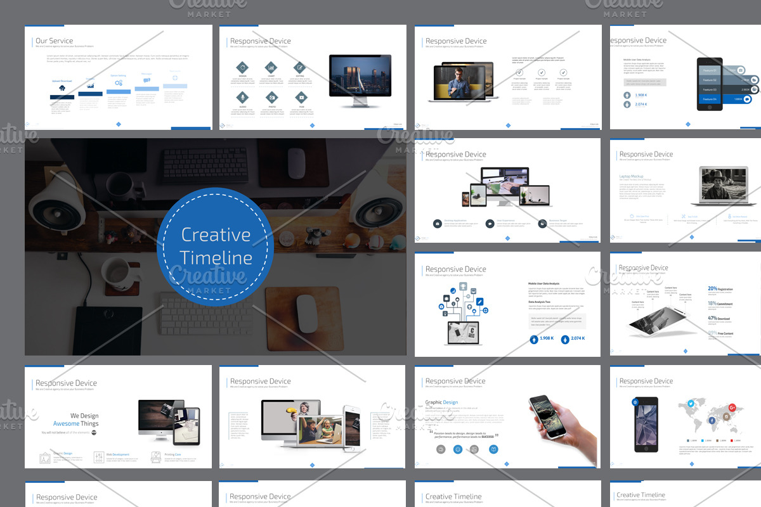Click the blue person icon beside 1.908 K under Data Analysis Two
This screenshot has width=761, height=507.
click(534, 338)
